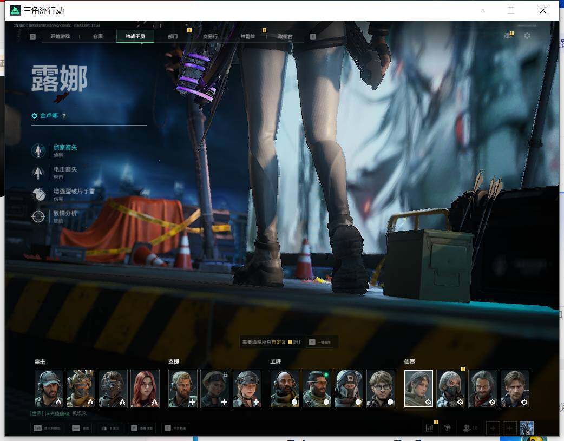
Task: Select 突击 operator with tan helmet
Action: [81, 389]
